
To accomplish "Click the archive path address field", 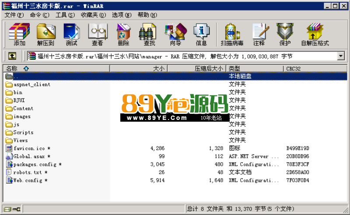I will (185, 56).
